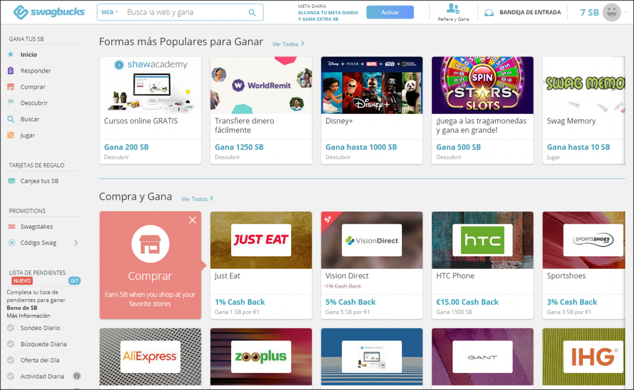Click the Swagstakes ticket icon
The width and height of the screenshot is (634, 390).
(x=11, y=227)
